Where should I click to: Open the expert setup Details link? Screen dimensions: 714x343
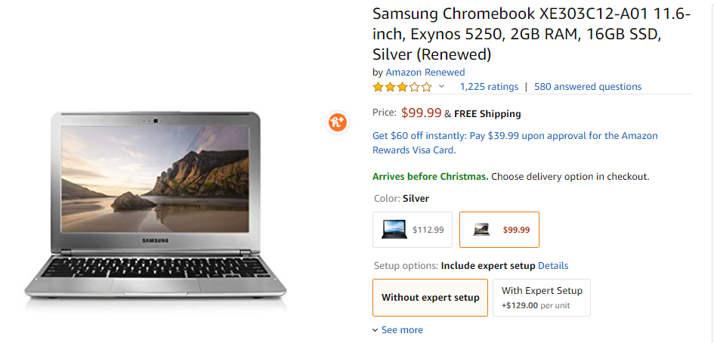coord(553,266)
